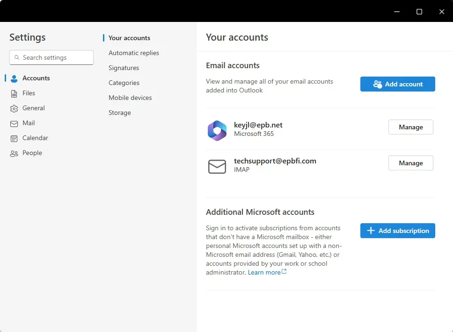Click the General gear icon

(x=14, y=108)
